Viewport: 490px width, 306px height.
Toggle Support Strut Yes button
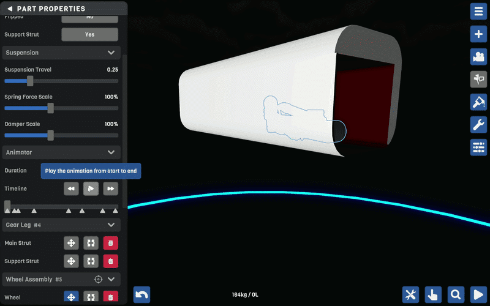[89, 34]
